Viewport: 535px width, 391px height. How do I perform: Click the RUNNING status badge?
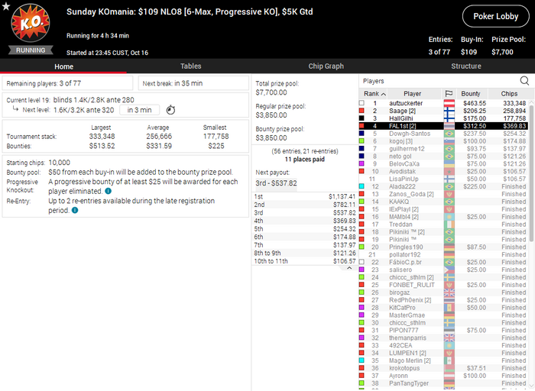point(31,50)
